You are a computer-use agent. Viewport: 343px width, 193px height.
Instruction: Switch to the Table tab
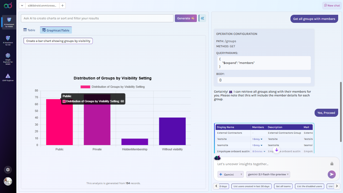(29, 30)
